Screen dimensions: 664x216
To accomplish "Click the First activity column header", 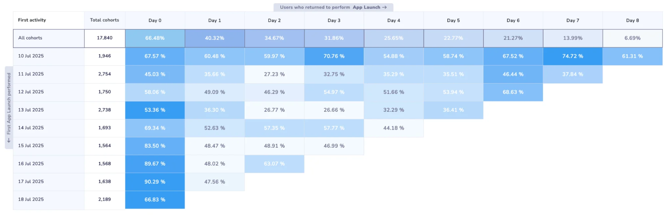I will click(32, 20).
